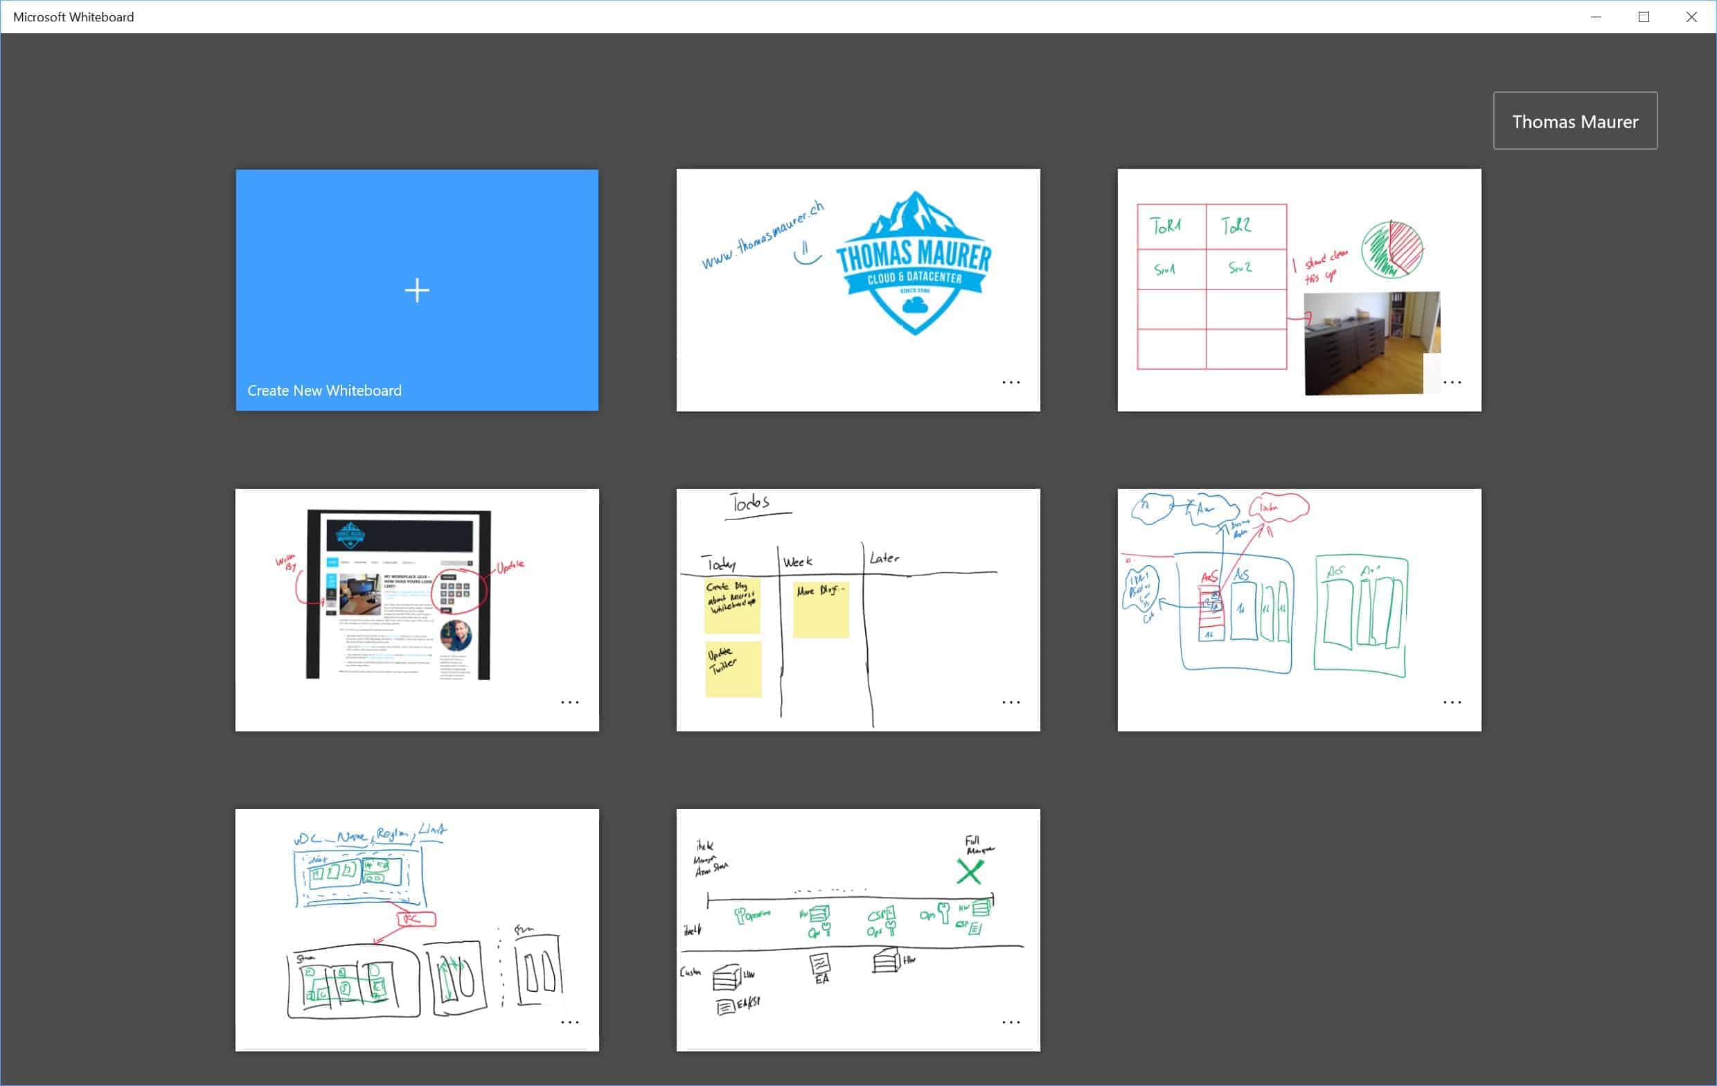Open more options on the green X whiteboard
1717x1086 pixels.
click(x=1011, y=1022)
